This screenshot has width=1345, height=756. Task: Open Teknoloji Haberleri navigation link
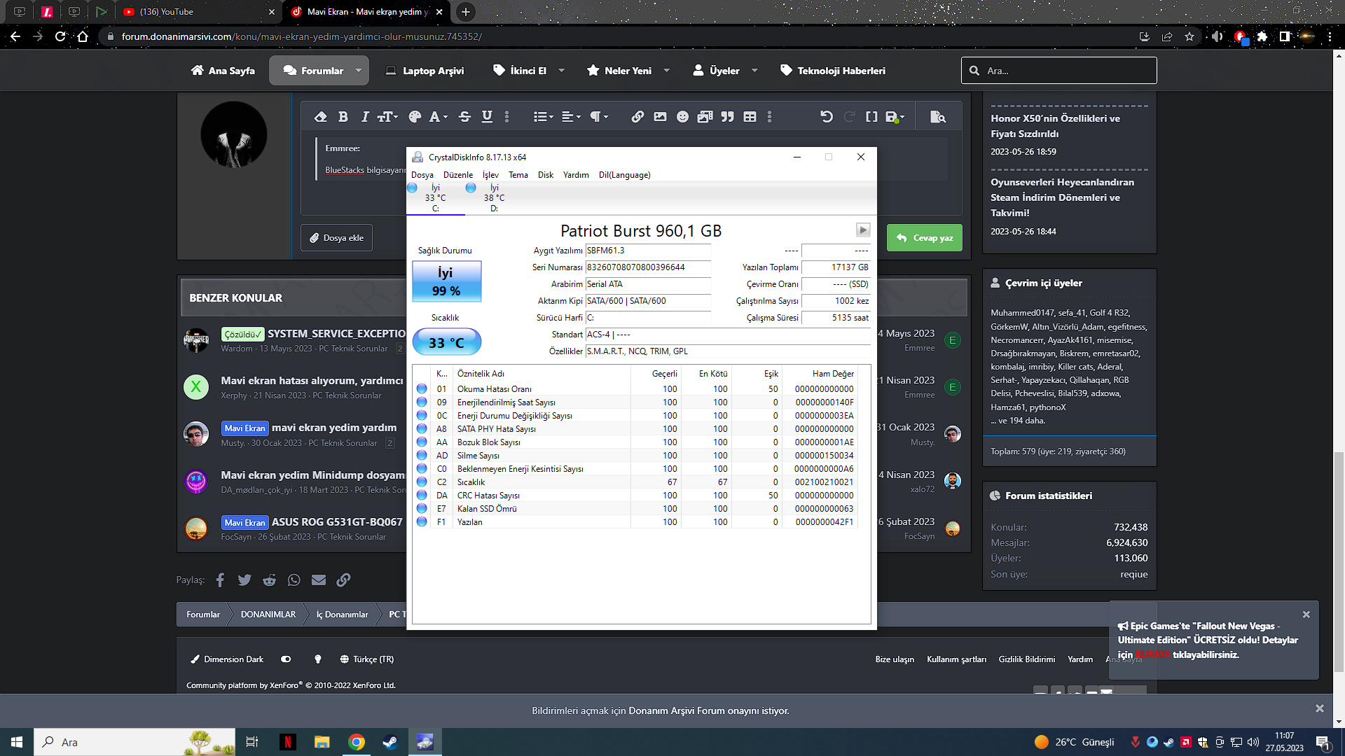pyautogui.click(x=833, y=71)
